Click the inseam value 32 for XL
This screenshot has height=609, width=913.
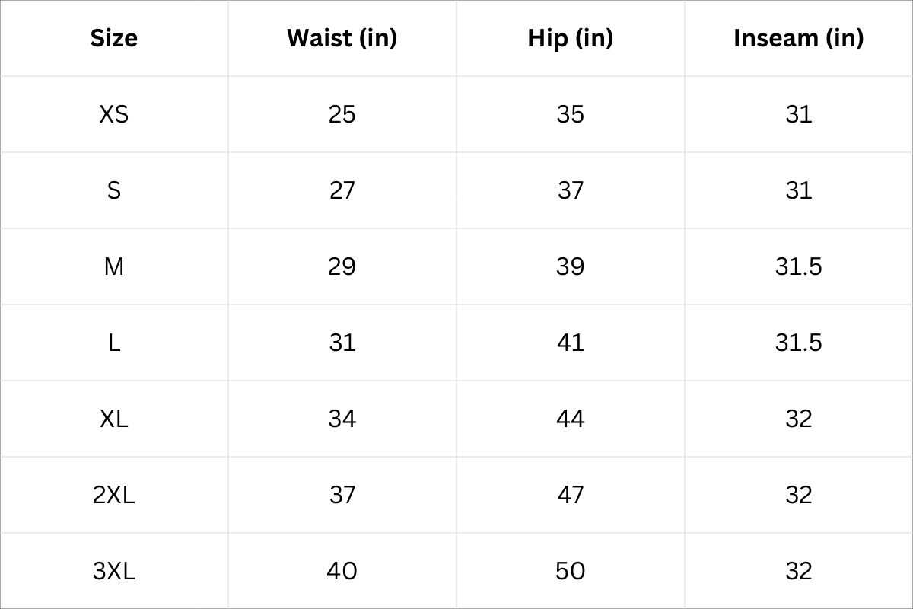(798, 419)
